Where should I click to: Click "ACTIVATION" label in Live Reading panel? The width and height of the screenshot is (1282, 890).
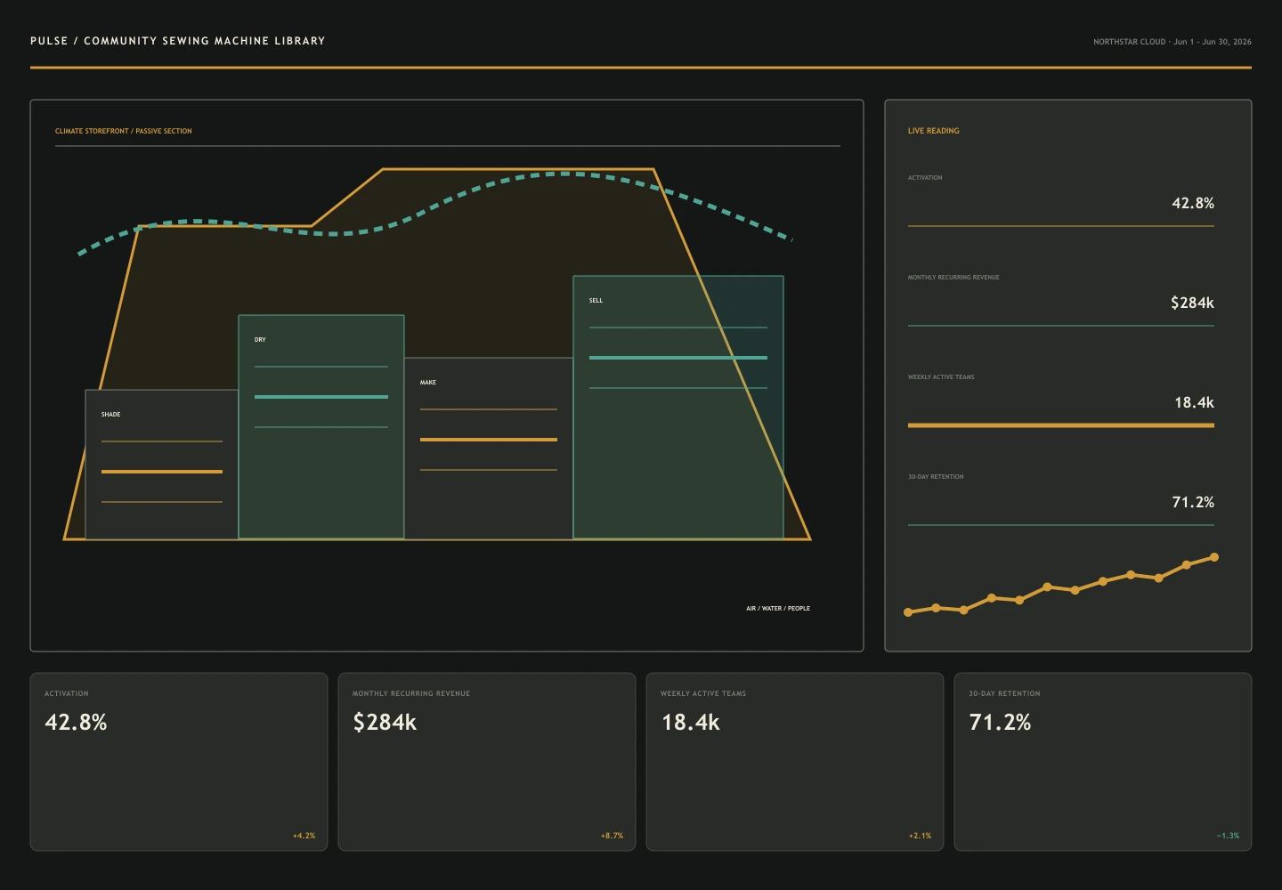tap(925, 178)
